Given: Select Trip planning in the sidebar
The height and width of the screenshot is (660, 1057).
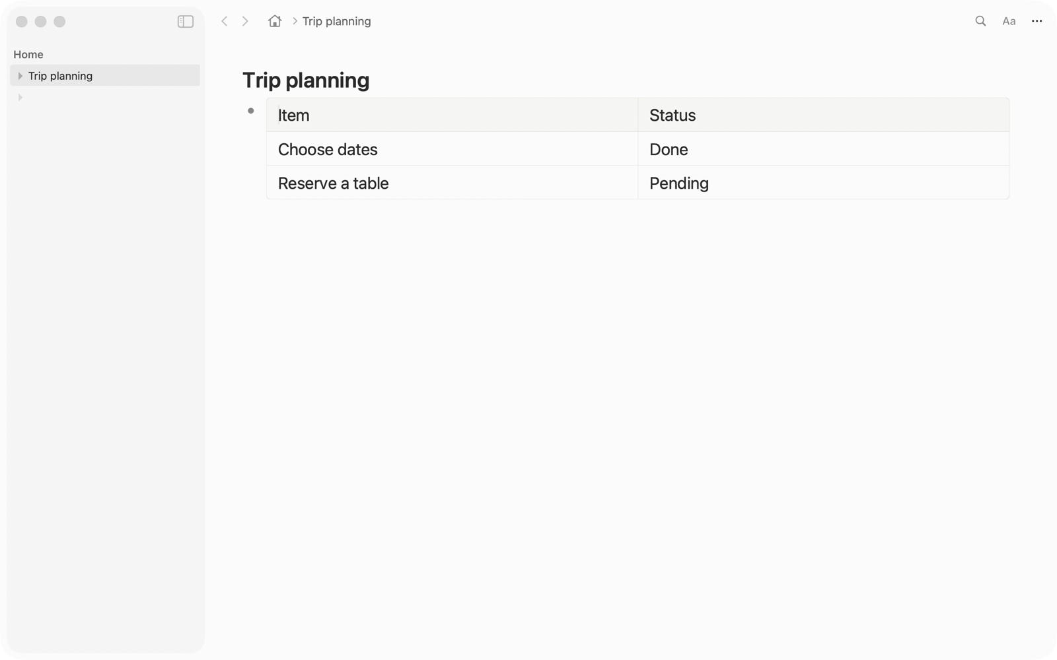Looking at the screenshot, I should click(x=105, y=75).
